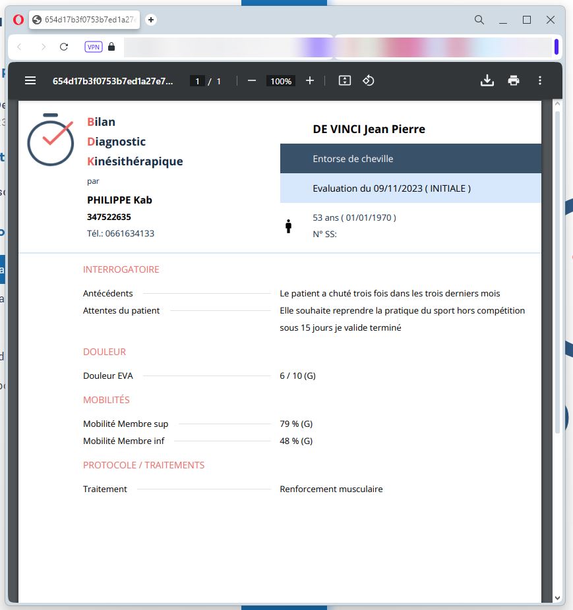Zoom out with the minus button
This screenshot has width=573, height=610.
[252, 80]
